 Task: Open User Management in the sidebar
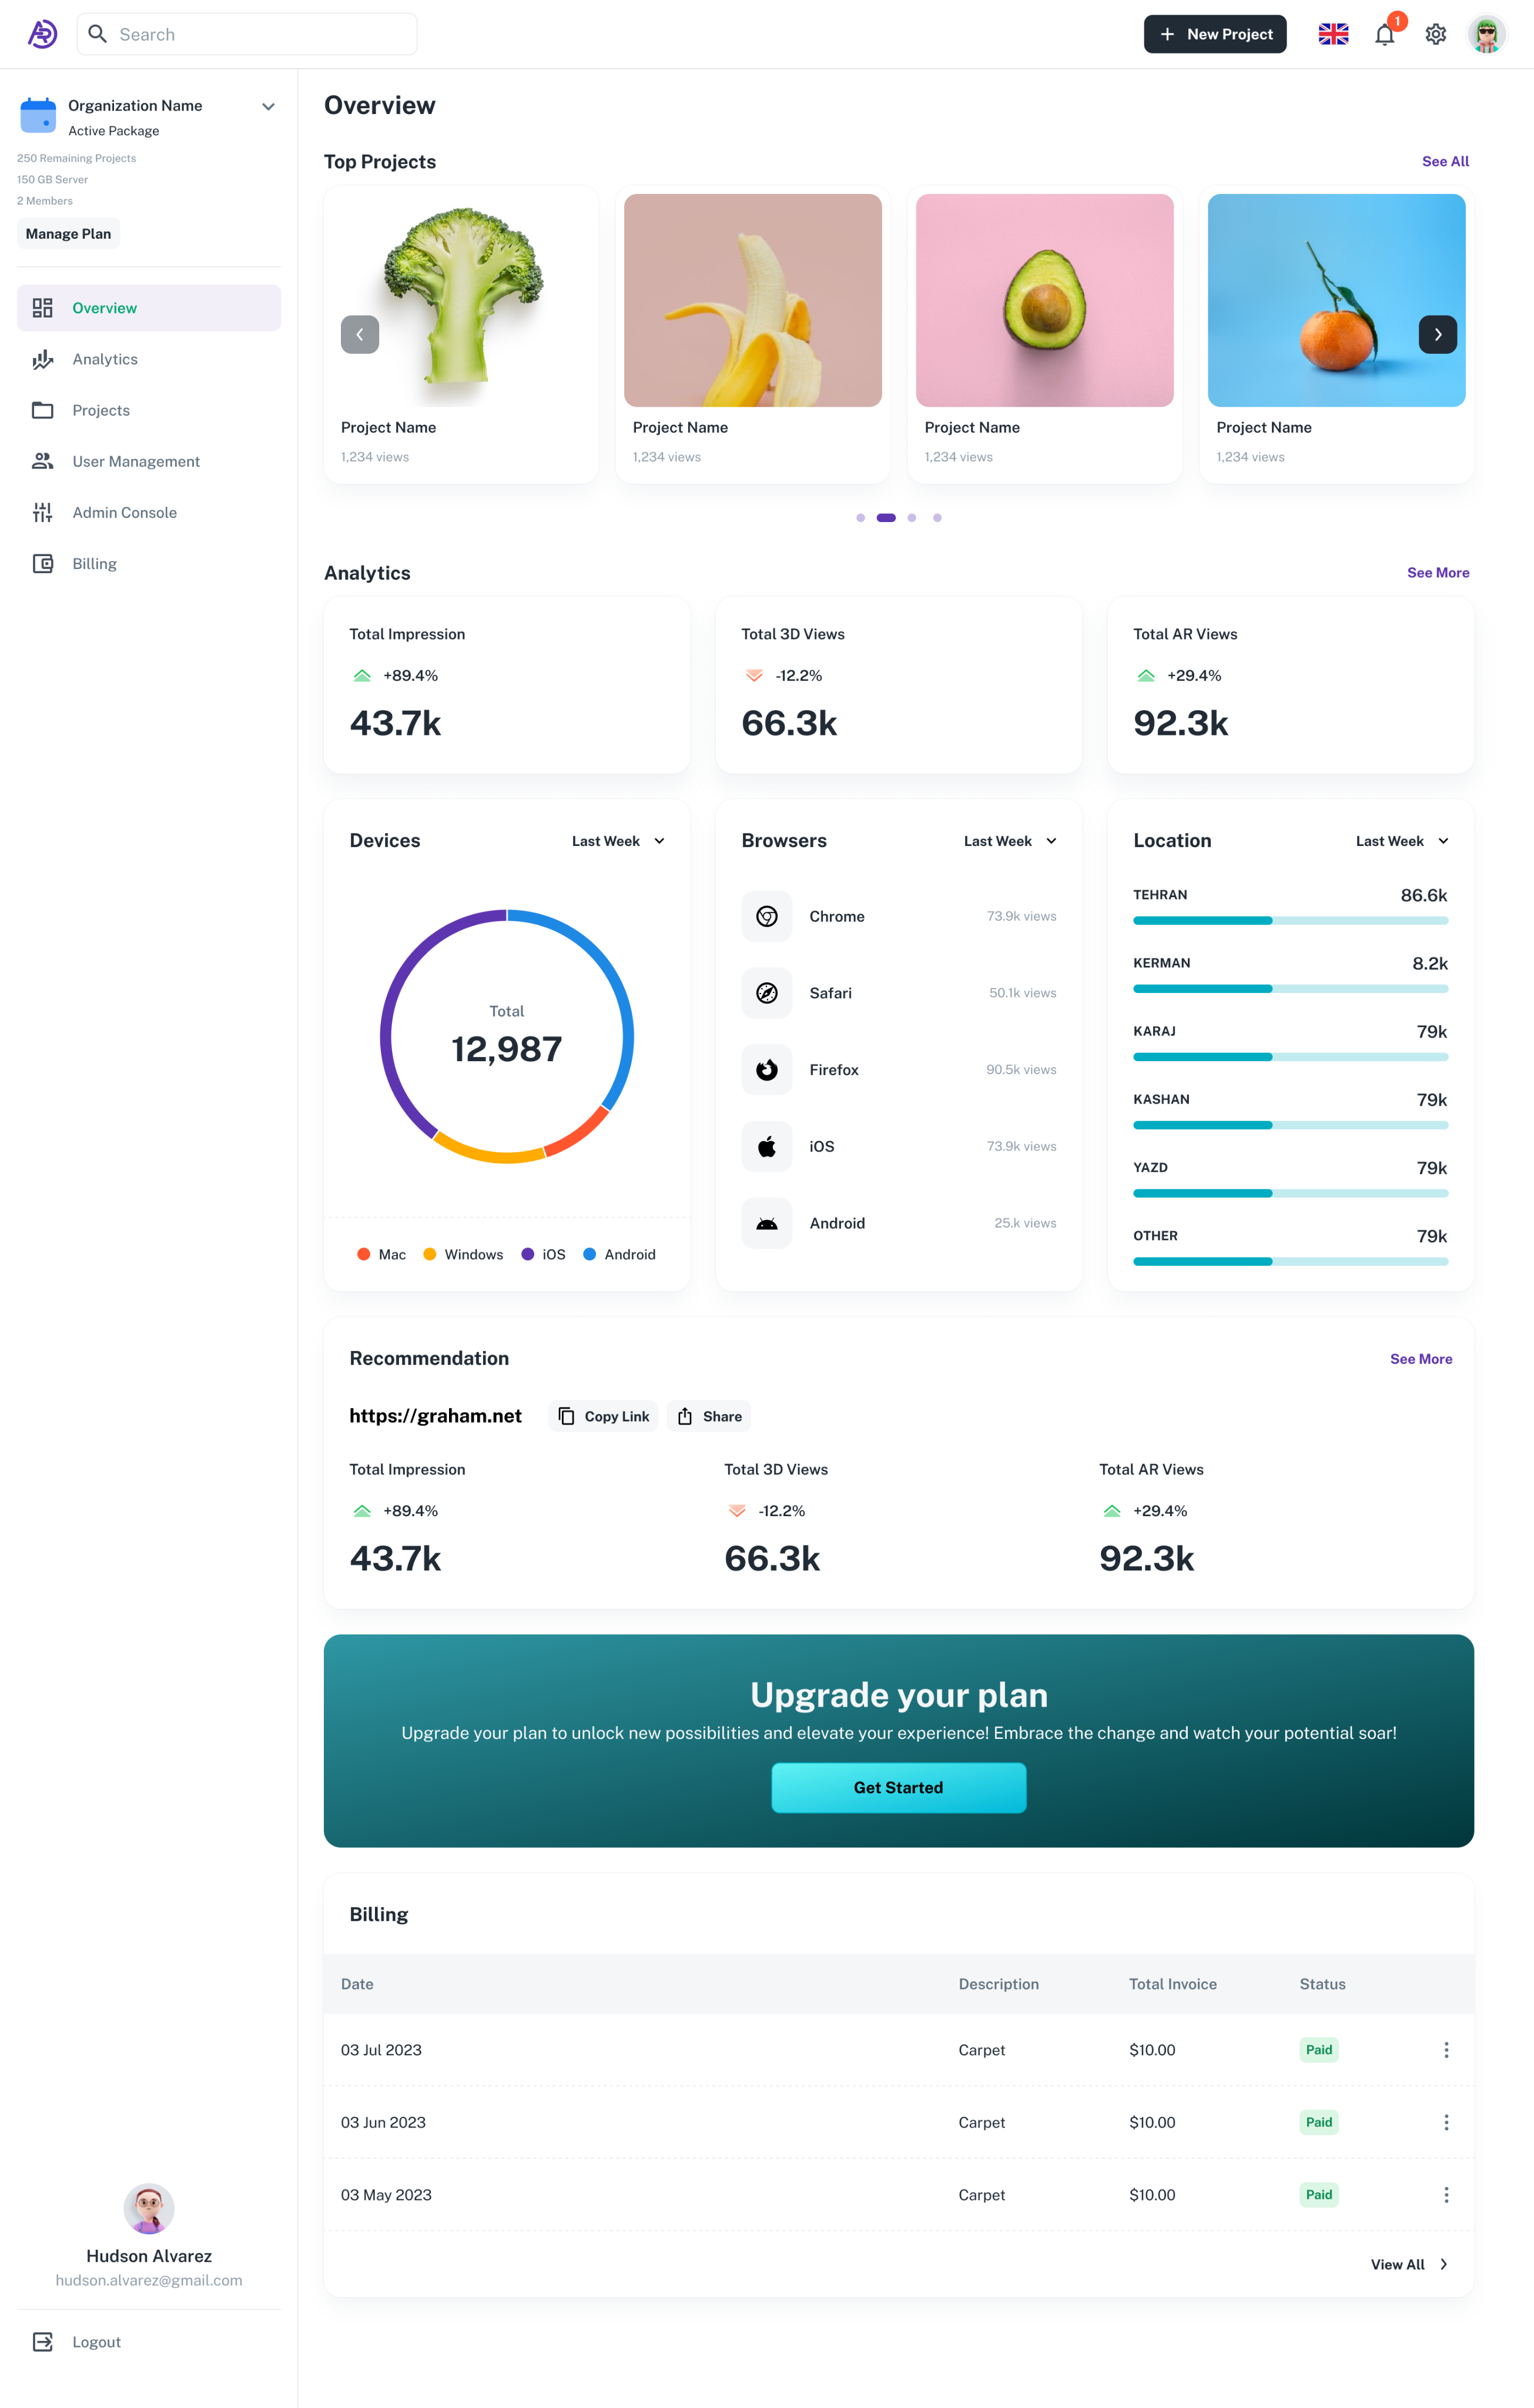(136, 461)
